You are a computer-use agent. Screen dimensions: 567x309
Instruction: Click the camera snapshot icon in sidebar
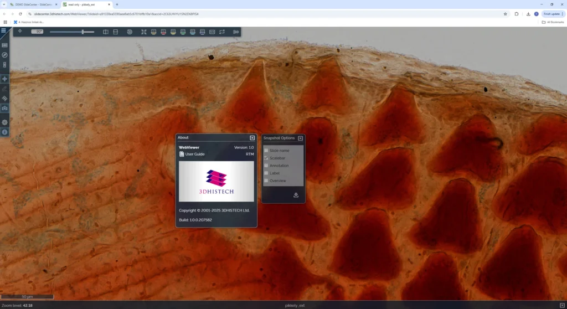(x=4, y=108)
